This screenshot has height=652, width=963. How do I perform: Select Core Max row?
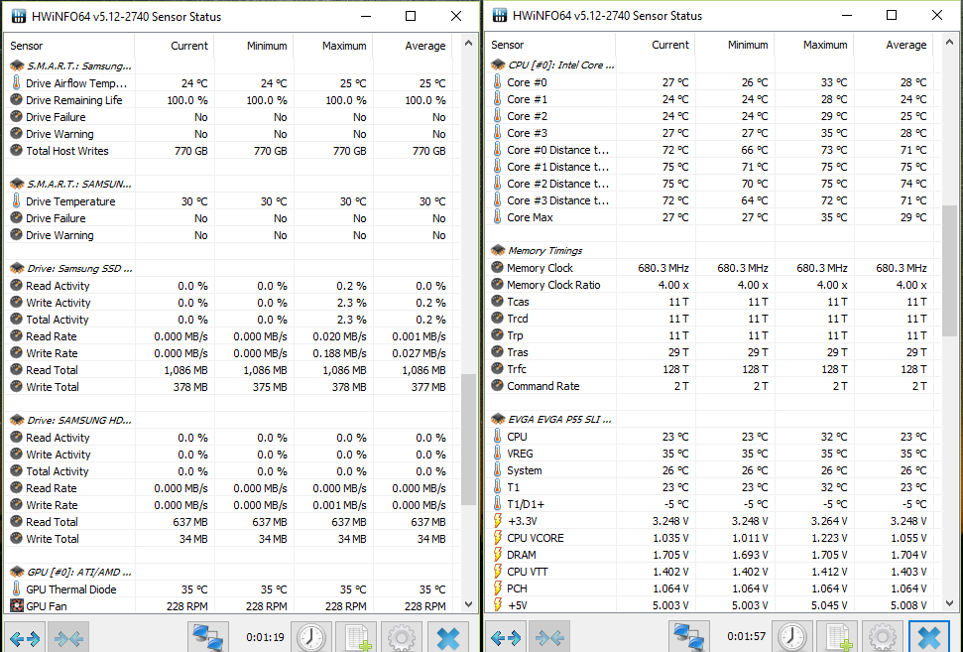click(x=712, y=217)
